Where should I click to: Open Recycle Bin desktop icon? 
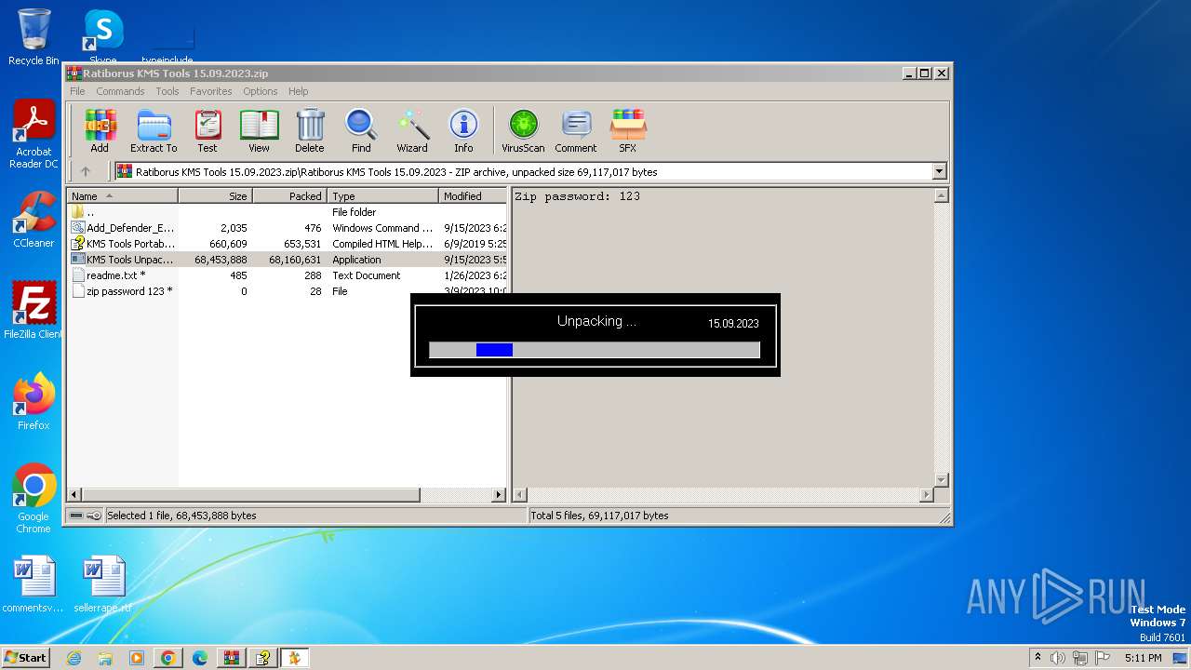pyautogui.click(x=33, y=37)
